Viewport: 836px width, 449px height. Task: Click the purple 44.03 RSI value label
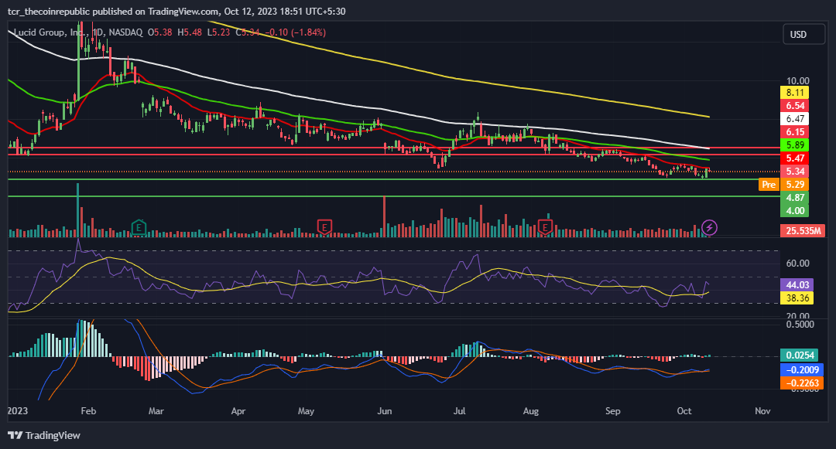pyautogui.click(x=797, y=284)
